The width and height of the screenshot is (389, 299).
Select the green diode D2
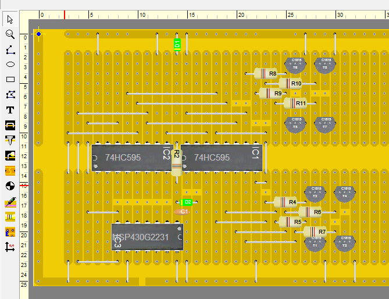click(186, 202)
